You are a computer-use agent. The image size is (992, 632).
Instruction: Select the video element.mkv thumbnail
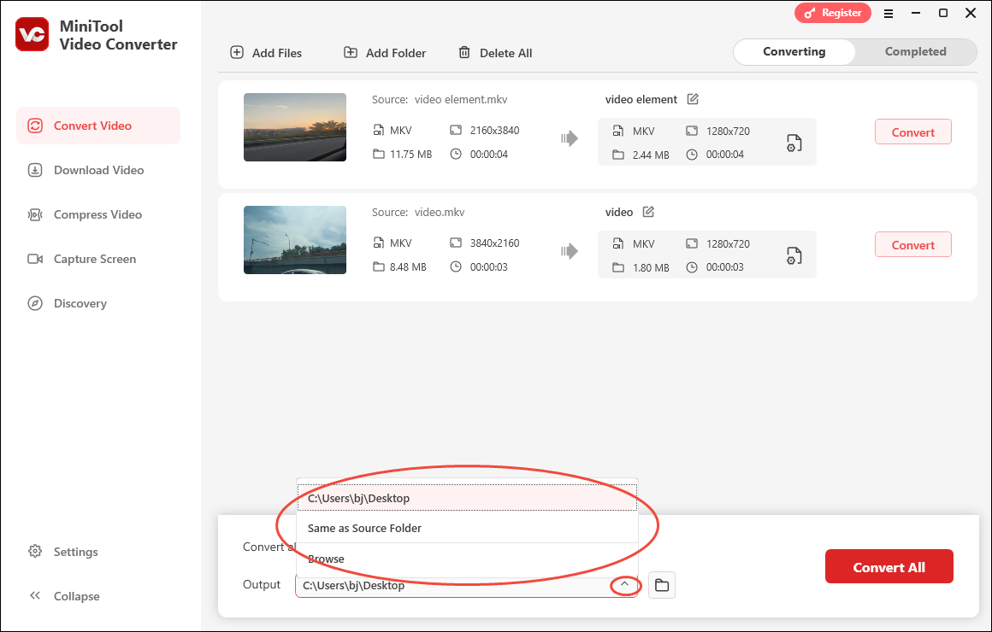[295, 127]
